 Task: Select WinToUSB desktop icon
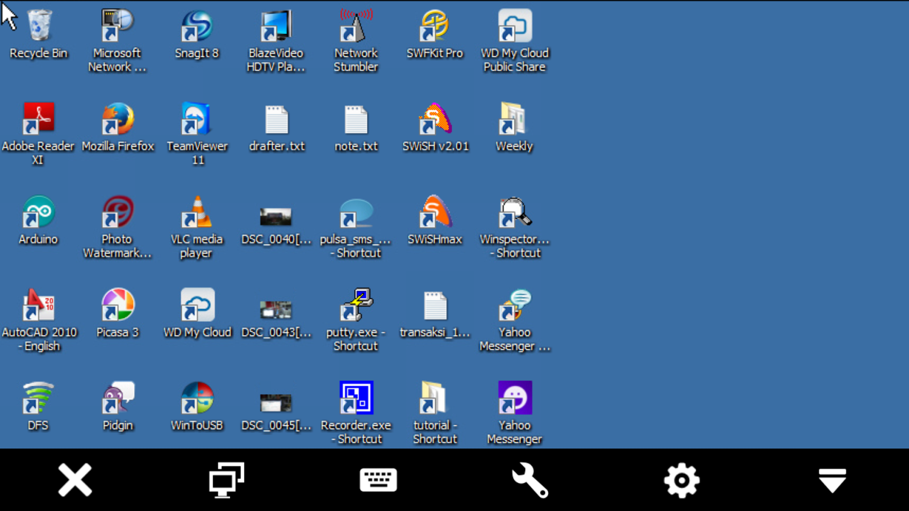click(197, 397)
